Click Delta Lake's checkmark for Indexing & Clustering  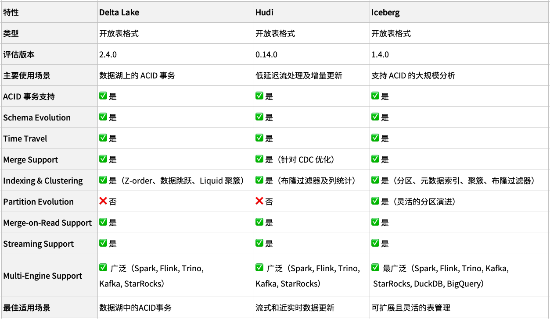pos(104,180)
